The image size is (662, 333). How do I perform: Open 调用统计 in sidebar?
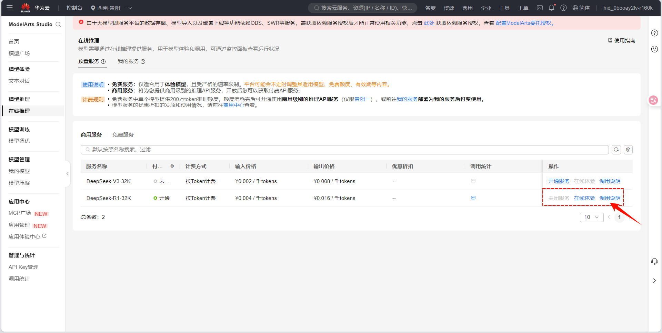(x=19, y=279)
